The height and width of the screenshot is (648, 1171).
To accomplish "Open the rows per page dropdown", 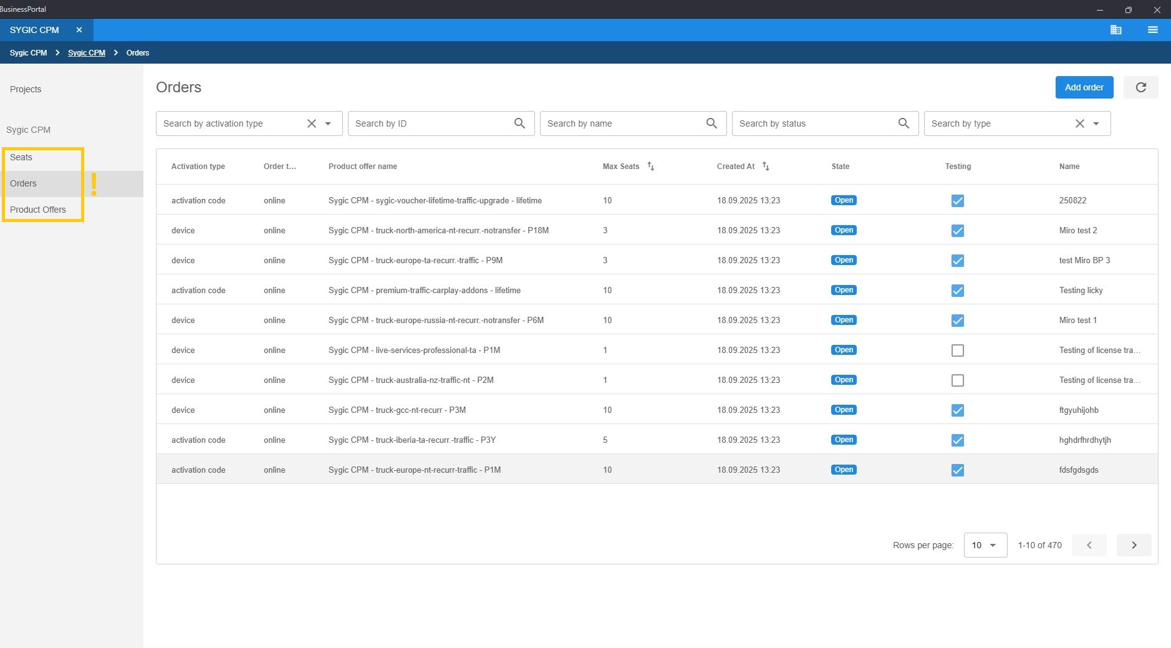I will click(x=985, y=545).
